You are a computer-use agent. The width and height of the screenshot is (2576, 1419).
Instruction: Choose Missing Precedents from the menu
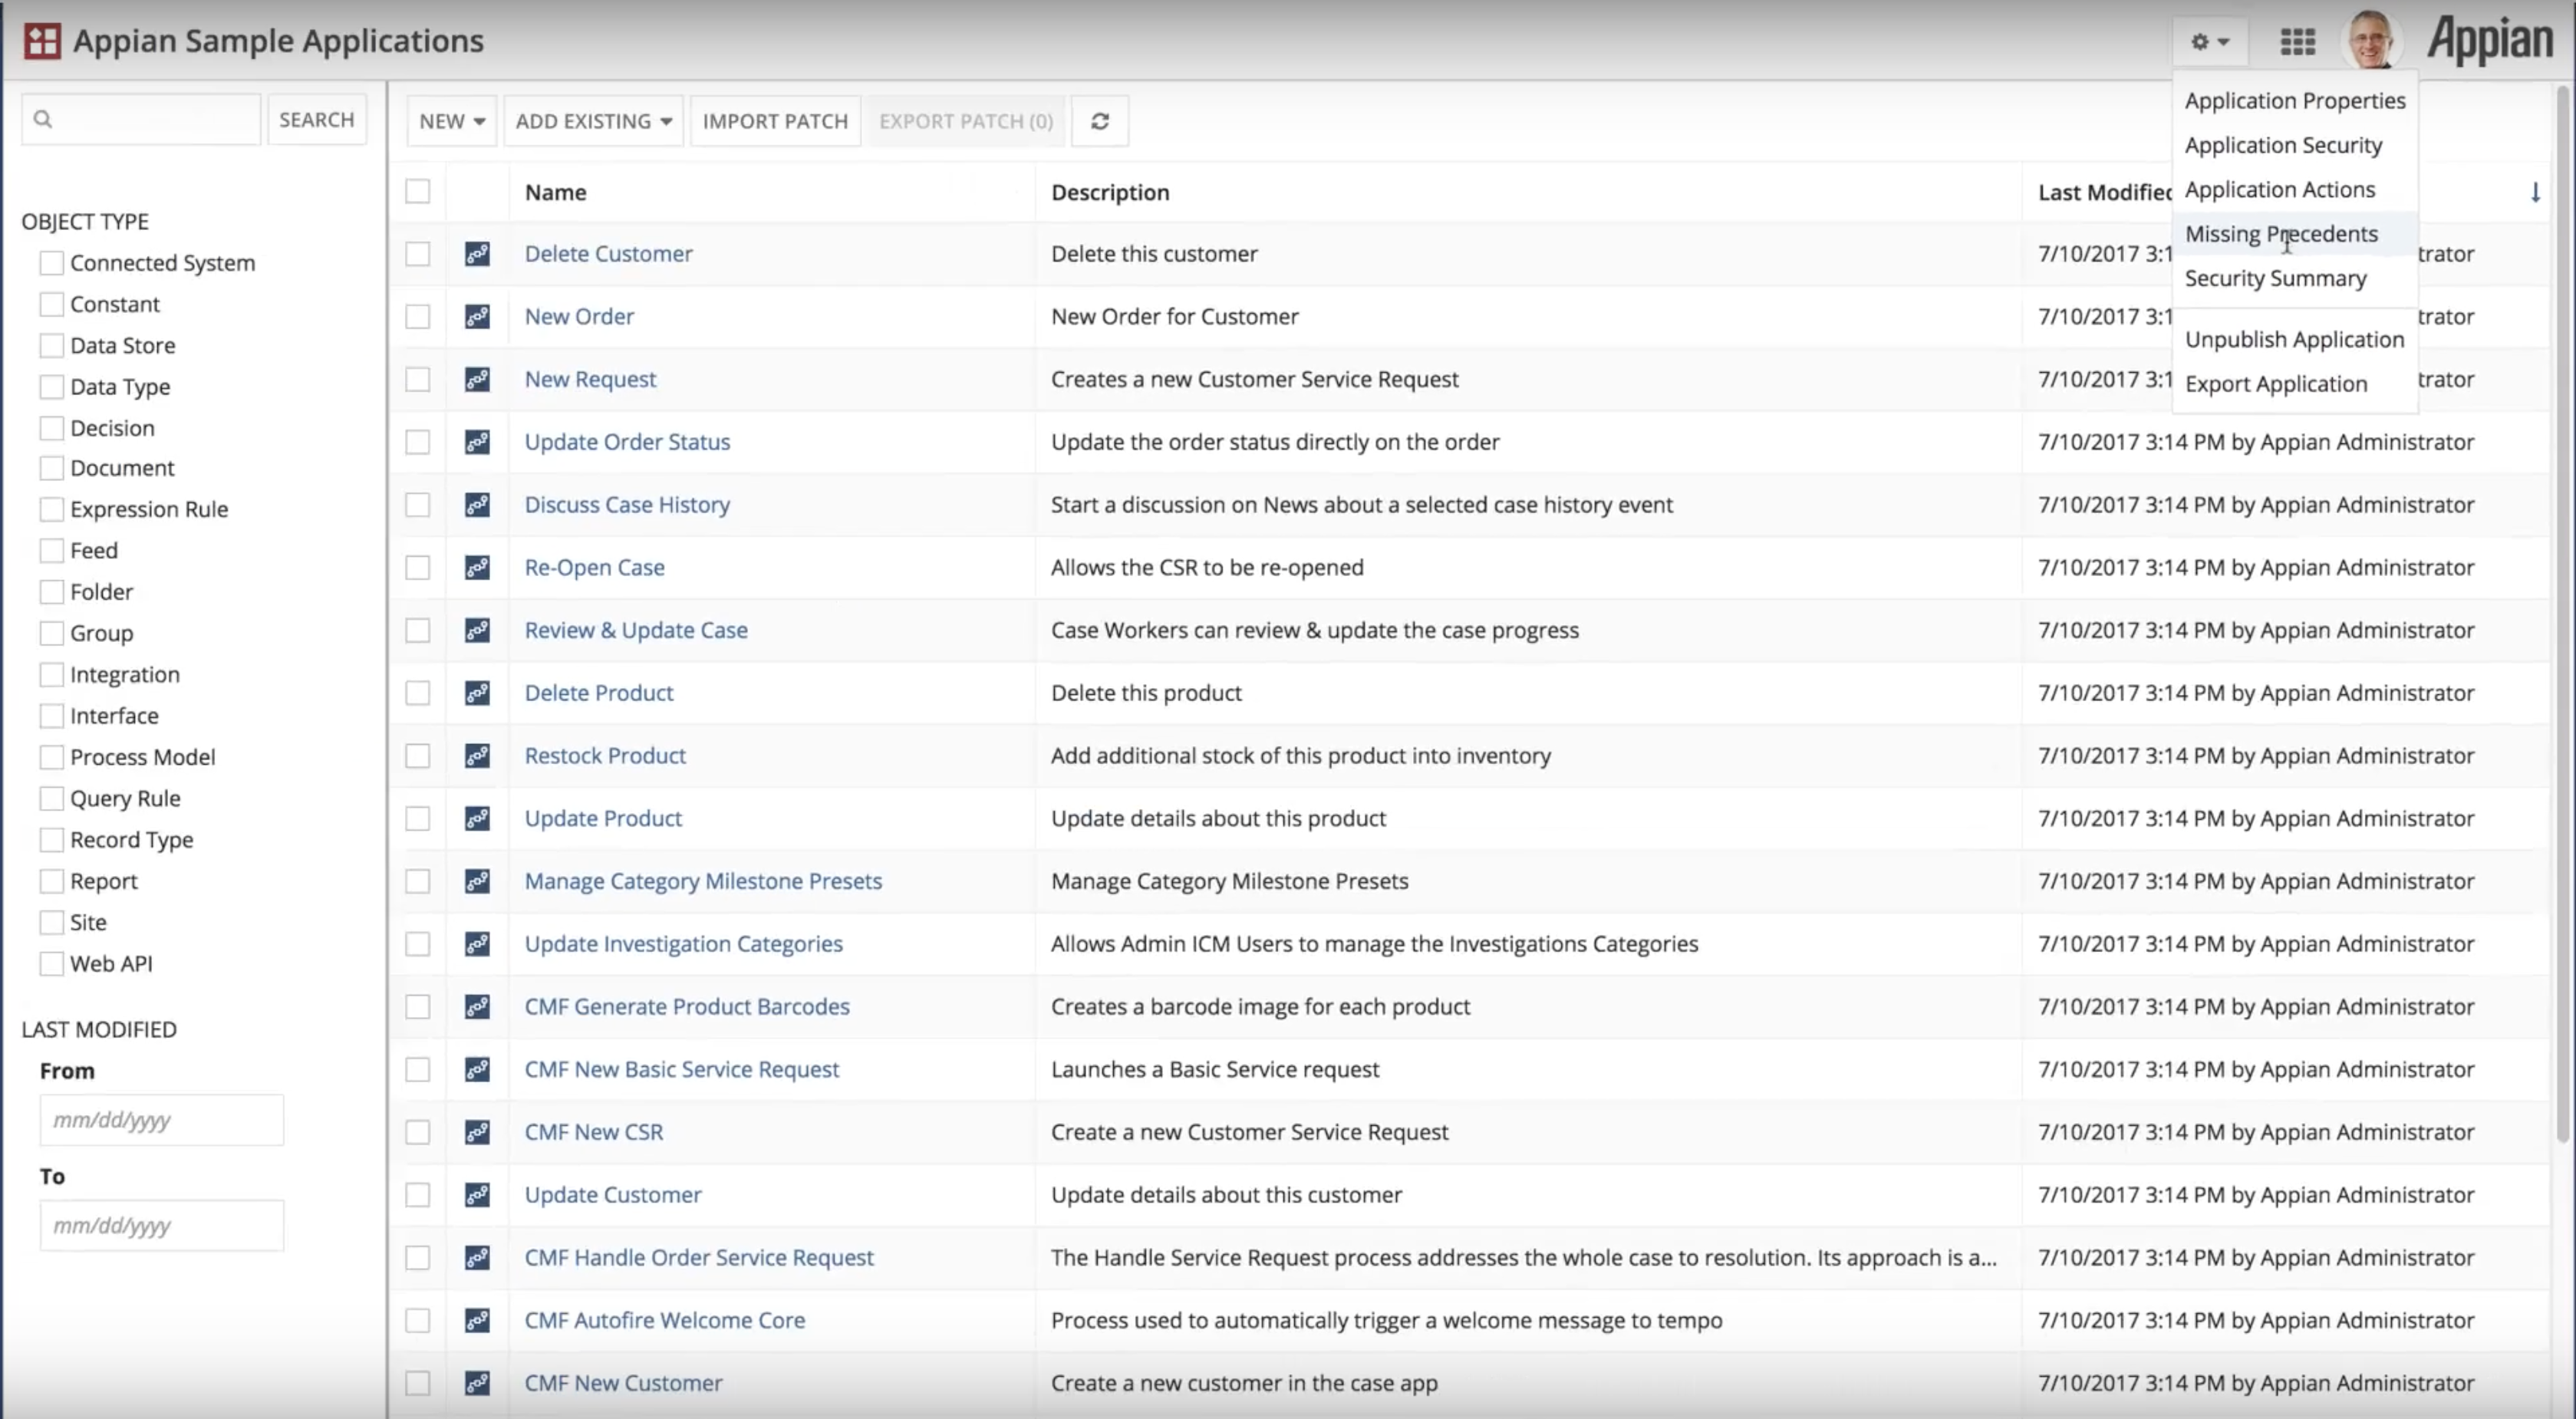click(x=2283, y=233)
